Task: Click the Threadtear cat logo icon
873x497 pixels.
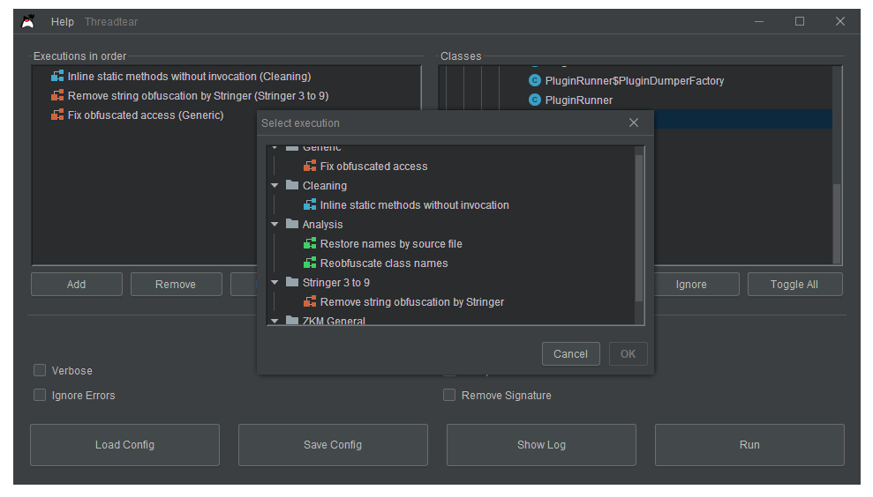Action: [28, 22]
